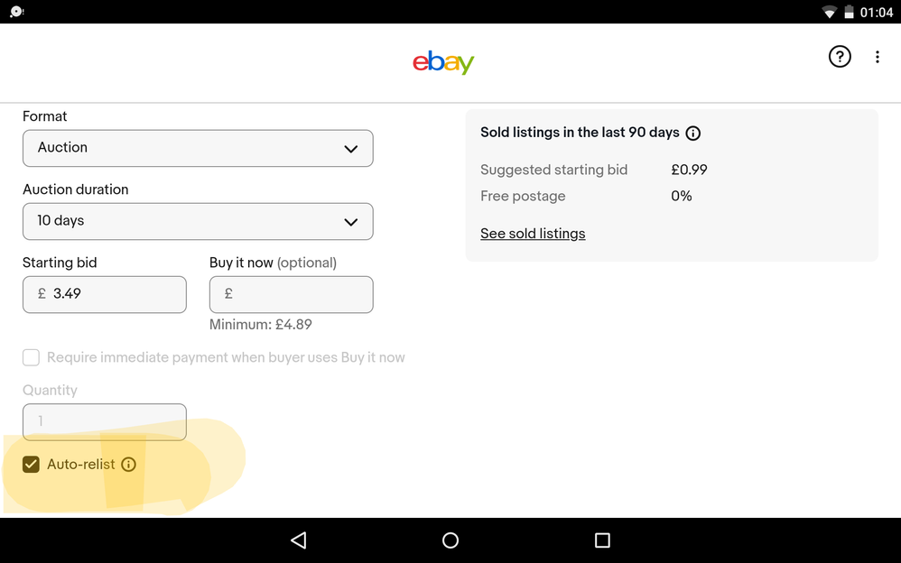Tap the battery icon in status bar
Viewport: 901px width, 563px height.
[x=849, y=13]
